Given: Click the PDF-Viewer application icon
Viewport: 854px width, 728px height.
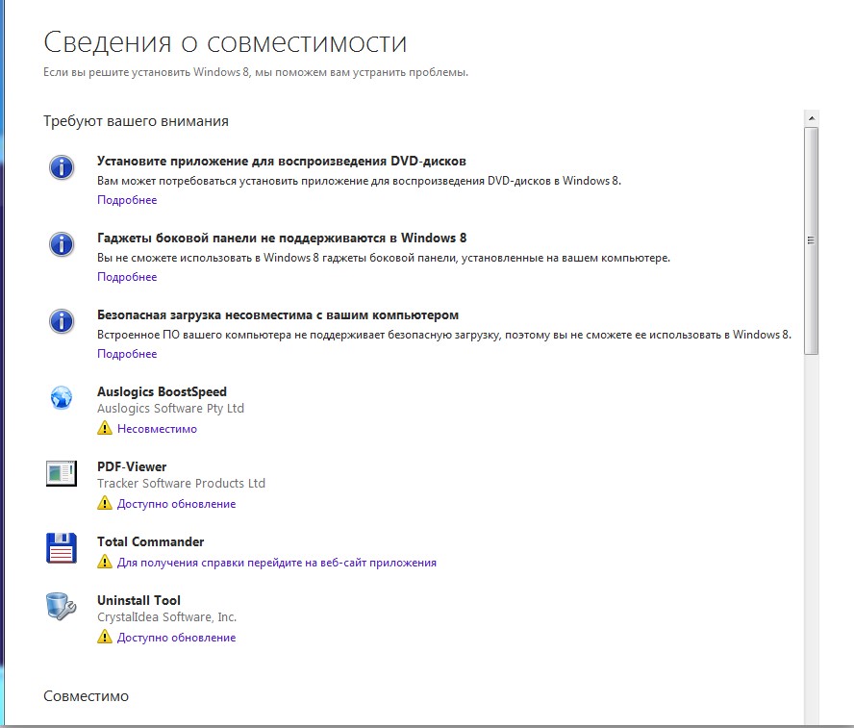Looking at the screenshot, I should point(62,473).
